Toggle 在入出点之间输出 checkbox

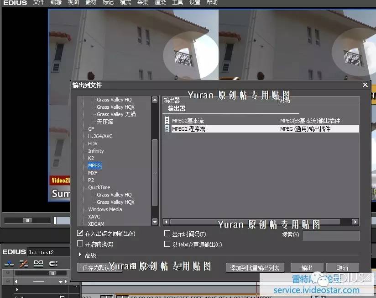pos(80,234)
